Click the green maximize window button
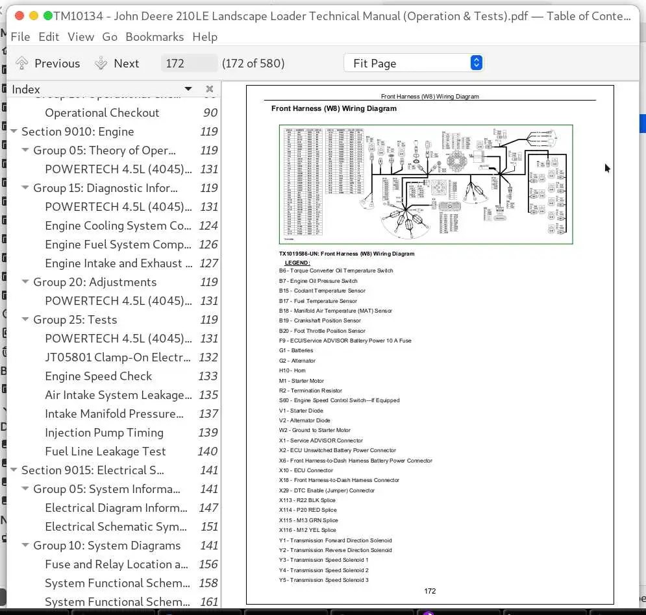 [x=48, y=16]
